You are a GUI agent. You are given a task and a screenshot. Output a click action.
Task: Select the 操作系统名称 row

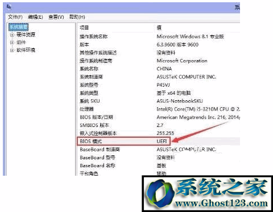[x=94, y=36]
